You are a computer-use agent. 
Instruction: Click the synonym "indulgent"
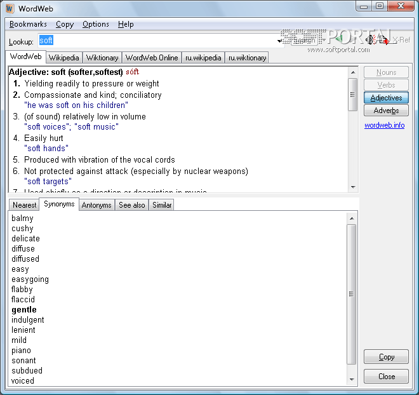click(27, 319)
